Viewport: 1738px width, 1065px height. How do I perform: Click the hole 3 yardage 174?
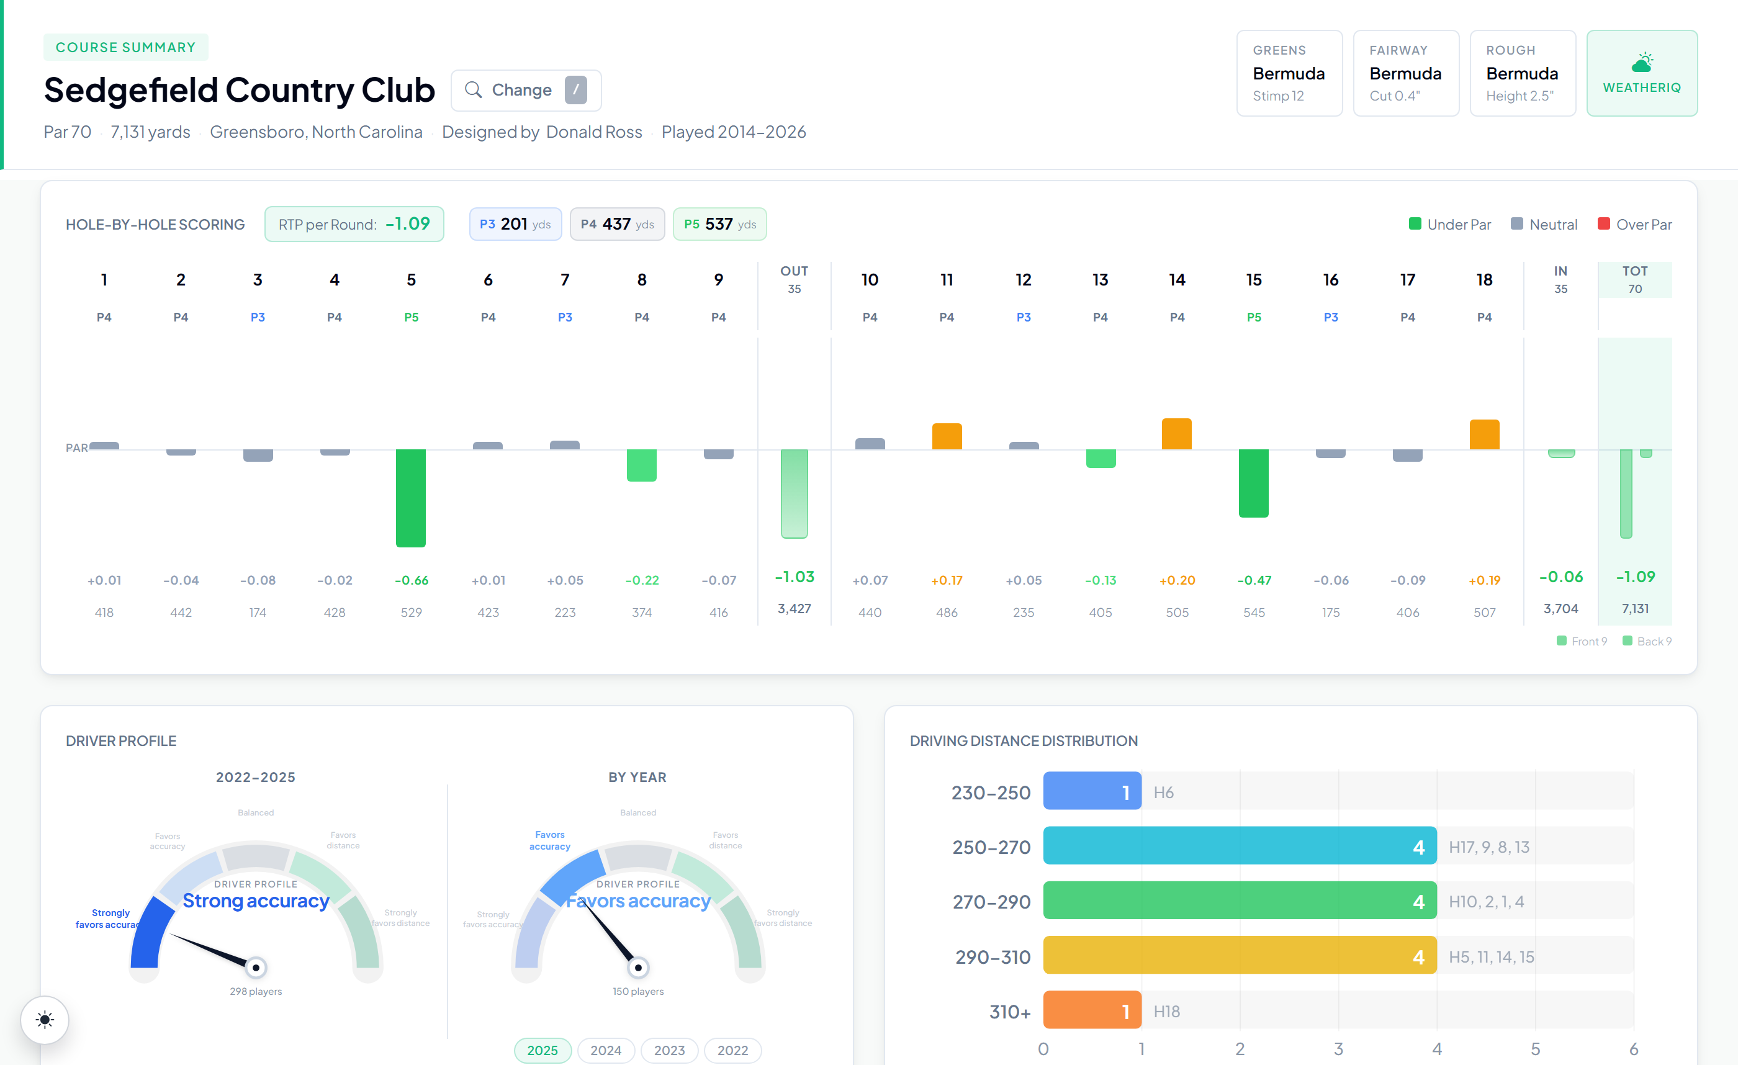click(x=258, y=613)
